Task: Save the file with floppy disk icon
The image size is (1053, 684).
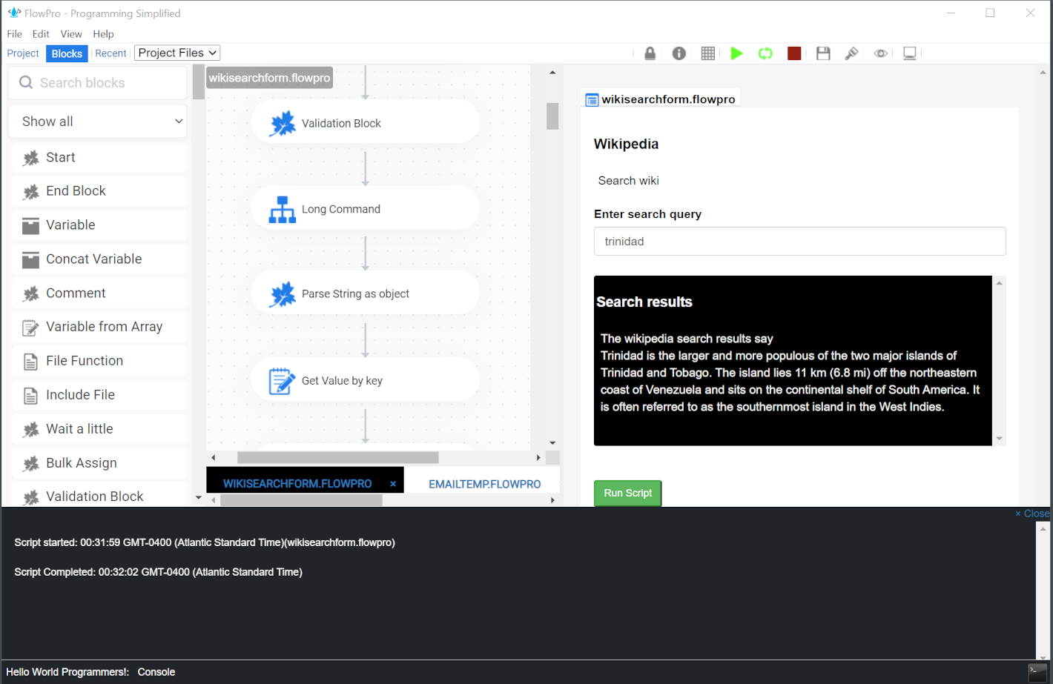Action: click(x=823, y=53)
